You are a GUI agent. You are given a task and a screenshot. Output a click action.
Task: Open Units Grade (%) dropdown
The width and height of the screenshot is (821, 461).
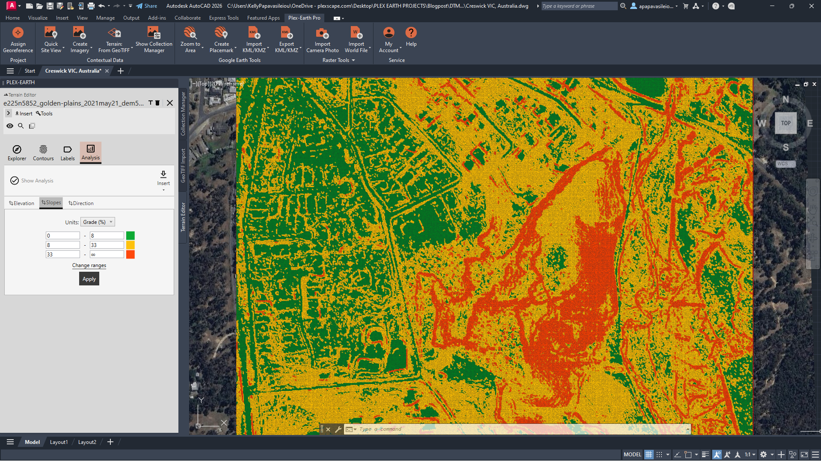(x=98, y=222)
